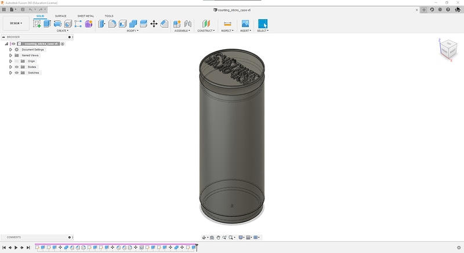Jump to timeline end

pyautogui.click(x=28, y=247)
